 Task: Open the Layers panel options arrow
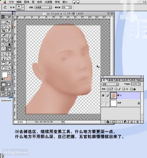[142, 80]
